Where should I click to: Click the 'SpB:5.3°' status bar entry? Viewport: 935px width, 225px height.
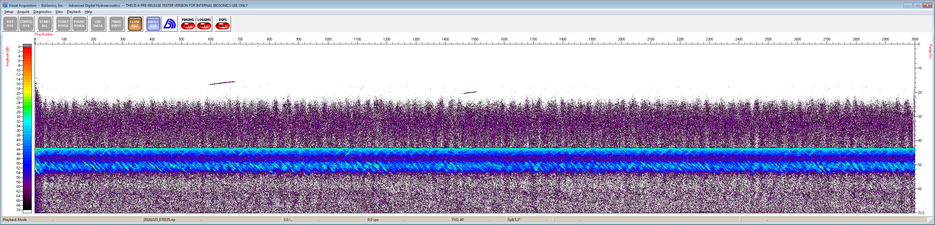tap(514, 219)
